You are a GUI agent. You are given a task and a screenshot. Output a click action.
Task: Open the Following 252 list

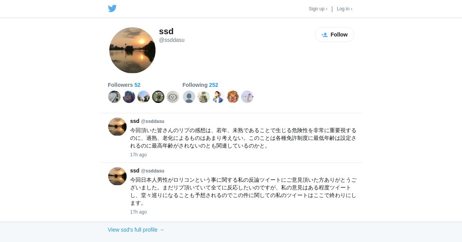(200, 85)
